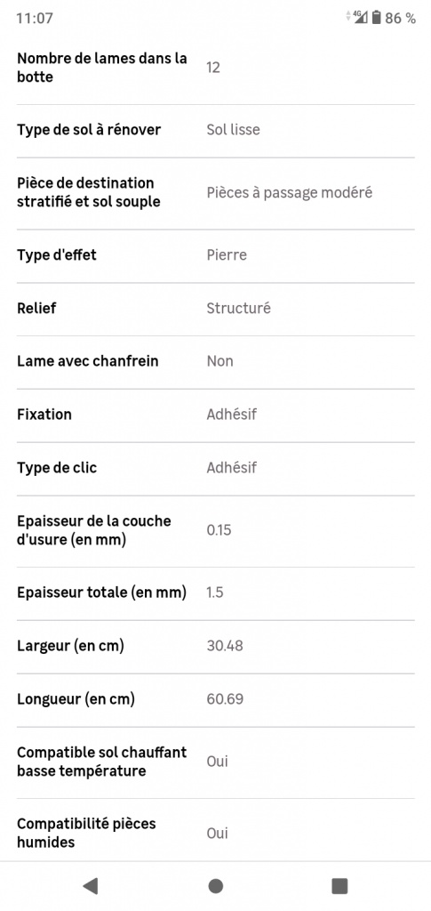
Task: Tap the 'Longueur (en cm)' label
Action: pos(76,699)
